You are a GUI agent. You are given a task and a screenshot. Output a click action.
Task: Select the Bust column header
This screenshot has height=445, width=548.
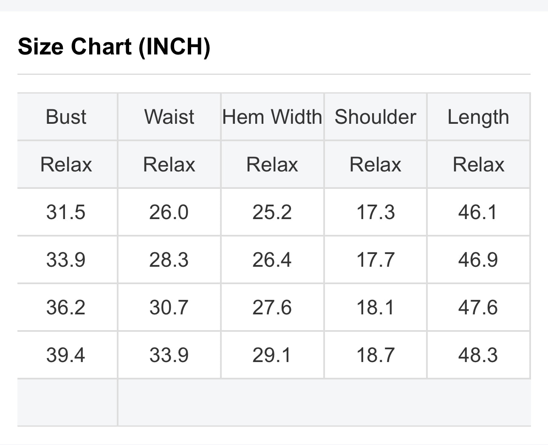coord(66,117)
